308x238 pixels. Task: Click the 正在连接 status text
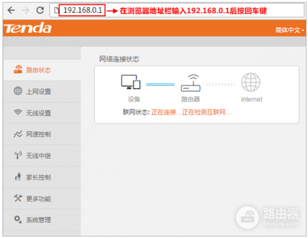click(x=166, y=113)
